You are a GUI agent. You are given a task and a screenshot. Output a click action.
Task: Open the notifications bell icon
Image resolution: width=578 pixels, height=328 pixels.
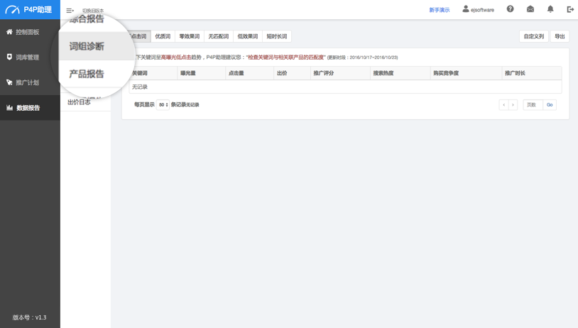point(550,9)
